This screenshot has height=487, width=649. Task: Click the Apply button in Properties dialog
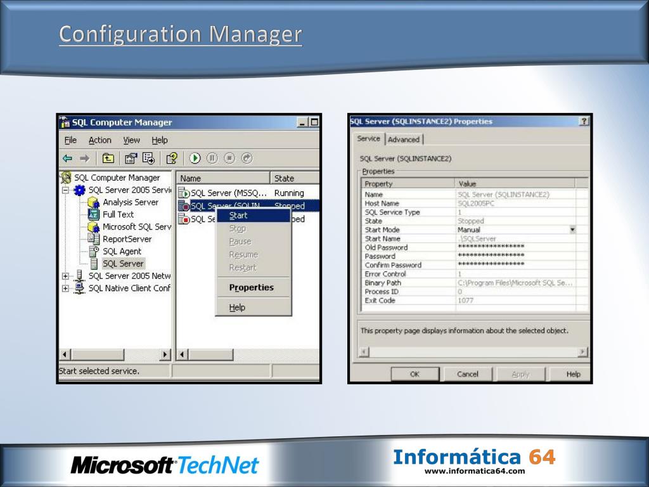(521, 374)
